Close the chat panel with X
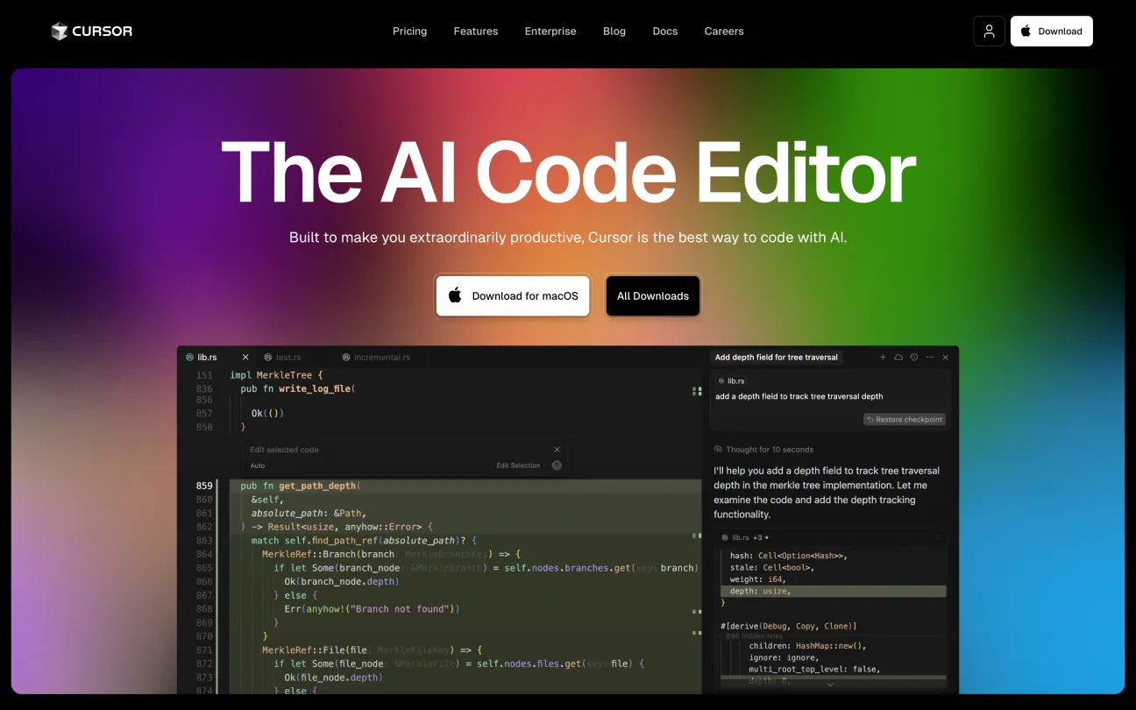Screen dimensions: 1136x710 tap(946, 358)
